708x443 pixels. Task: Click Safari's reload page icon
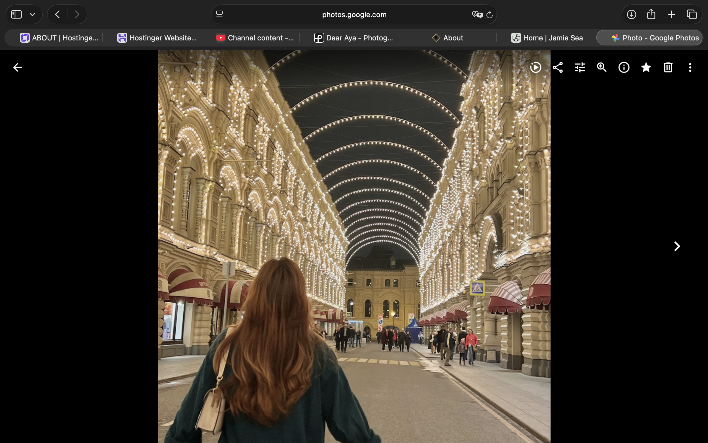pos(490,15)
